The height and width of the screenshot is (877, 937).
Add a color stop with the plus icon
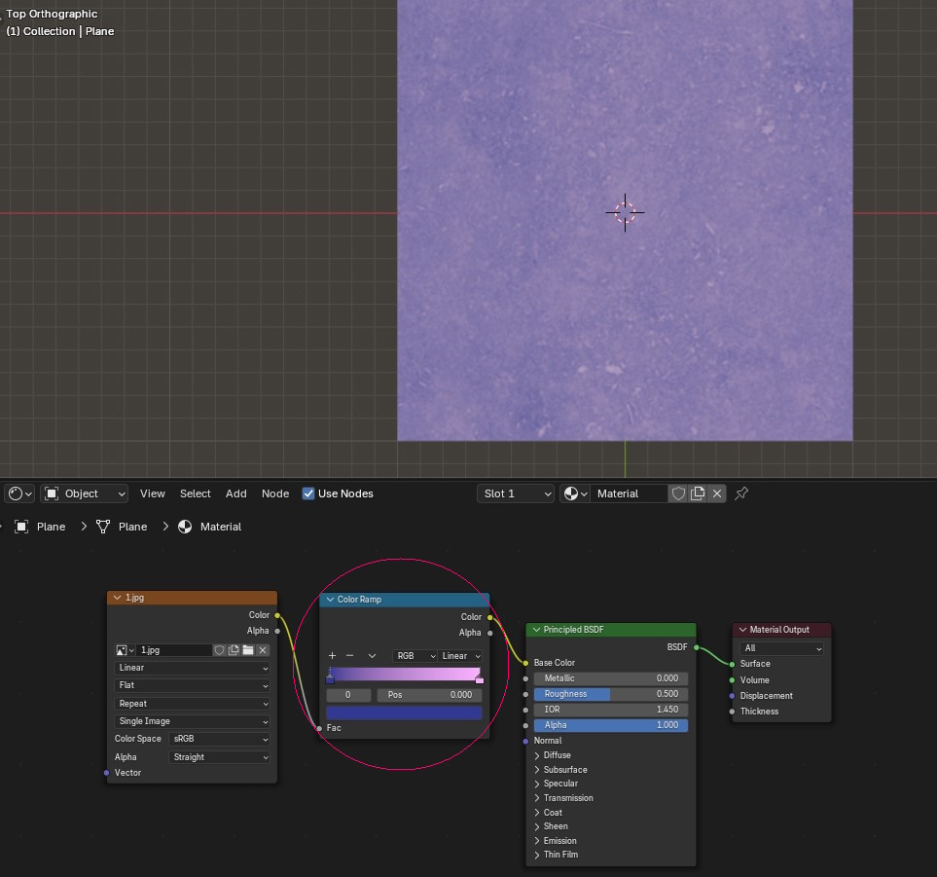332,656
